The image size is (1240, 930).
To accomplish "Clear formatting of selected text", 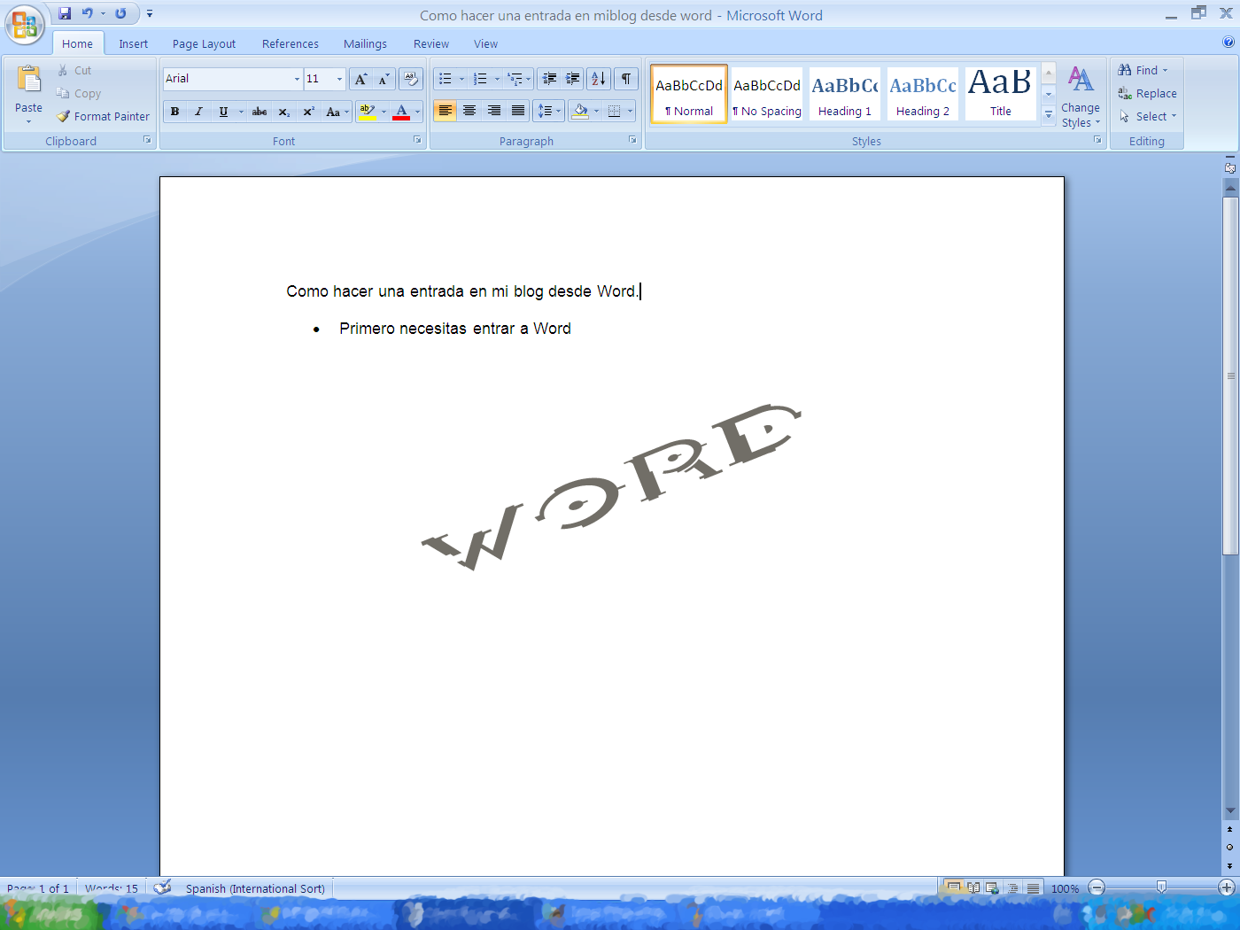I will point(410,79).
